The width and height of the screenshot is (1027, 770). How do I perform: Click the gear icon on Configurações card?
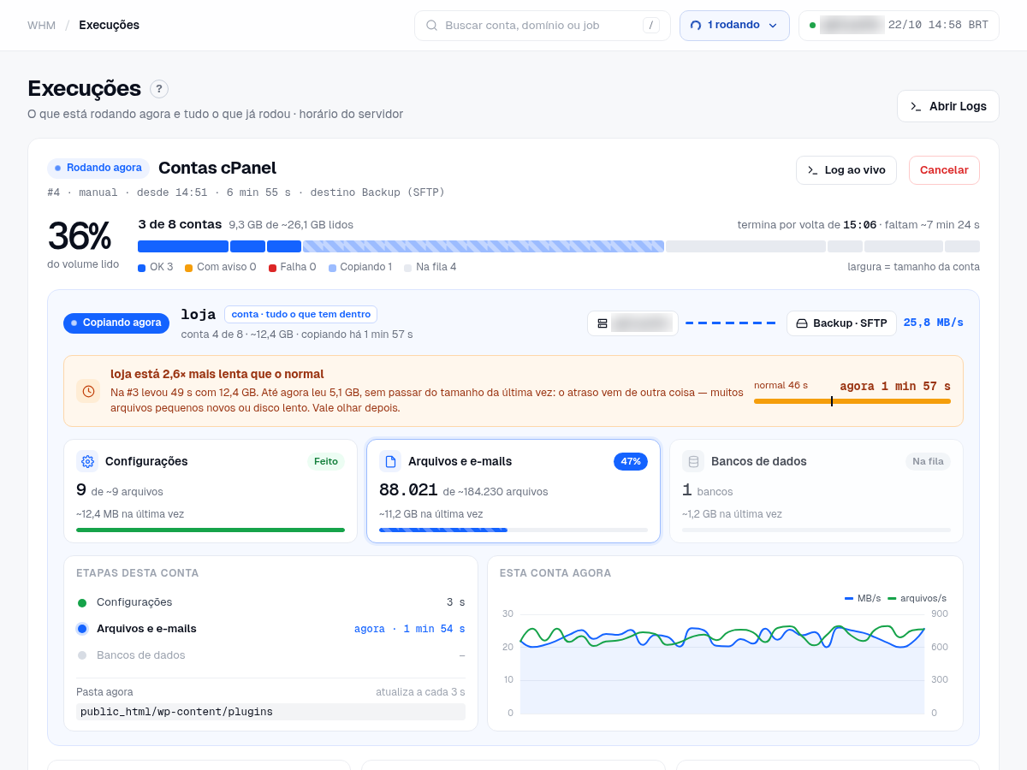click(x=87, y=461)
